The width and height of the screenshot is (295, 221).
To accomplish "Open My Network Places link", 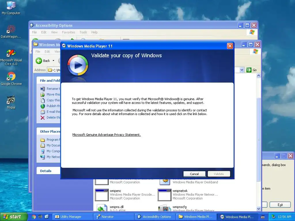I will coord(51,157).
